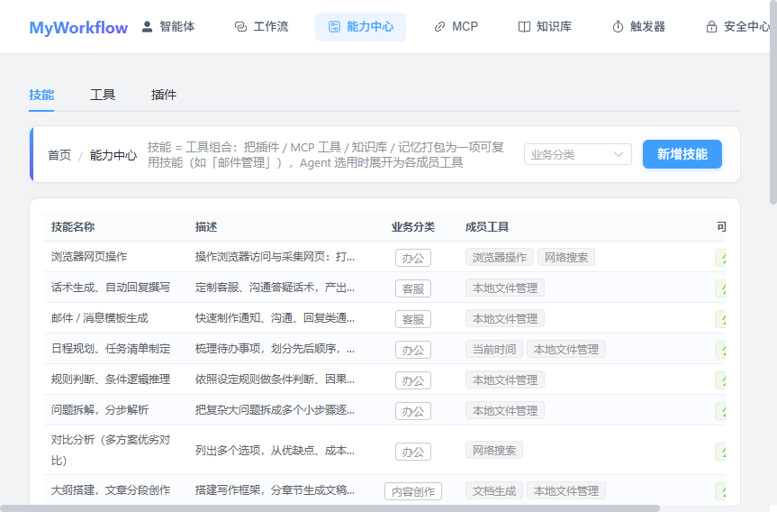
Task: Click 本地文件管理 tag in 日程规划 row
Action: click(x=566, y=349)
